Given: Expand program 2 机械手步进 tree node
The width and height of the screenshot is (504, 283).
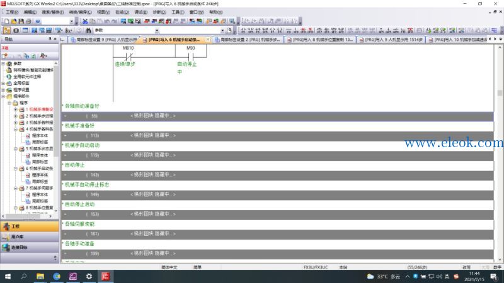Looking at the screenshot, I should click(15, 116).
